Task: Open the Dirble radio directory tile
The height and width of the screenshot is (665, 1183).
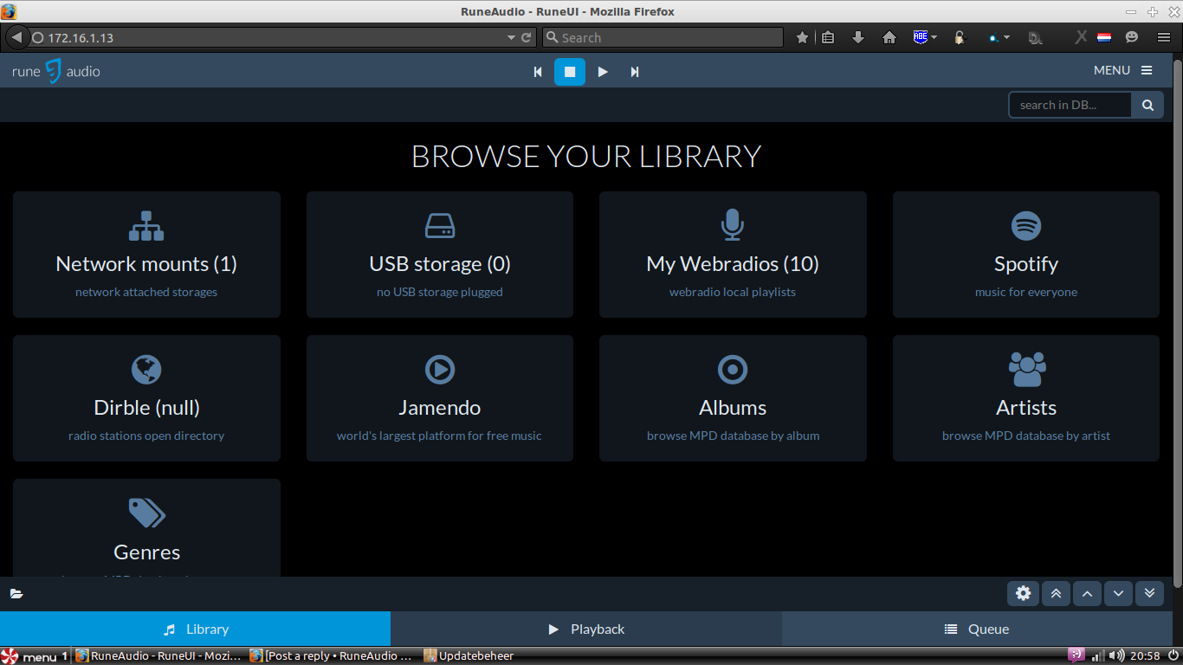Action: pyautogui.click(x=146, y=398)
